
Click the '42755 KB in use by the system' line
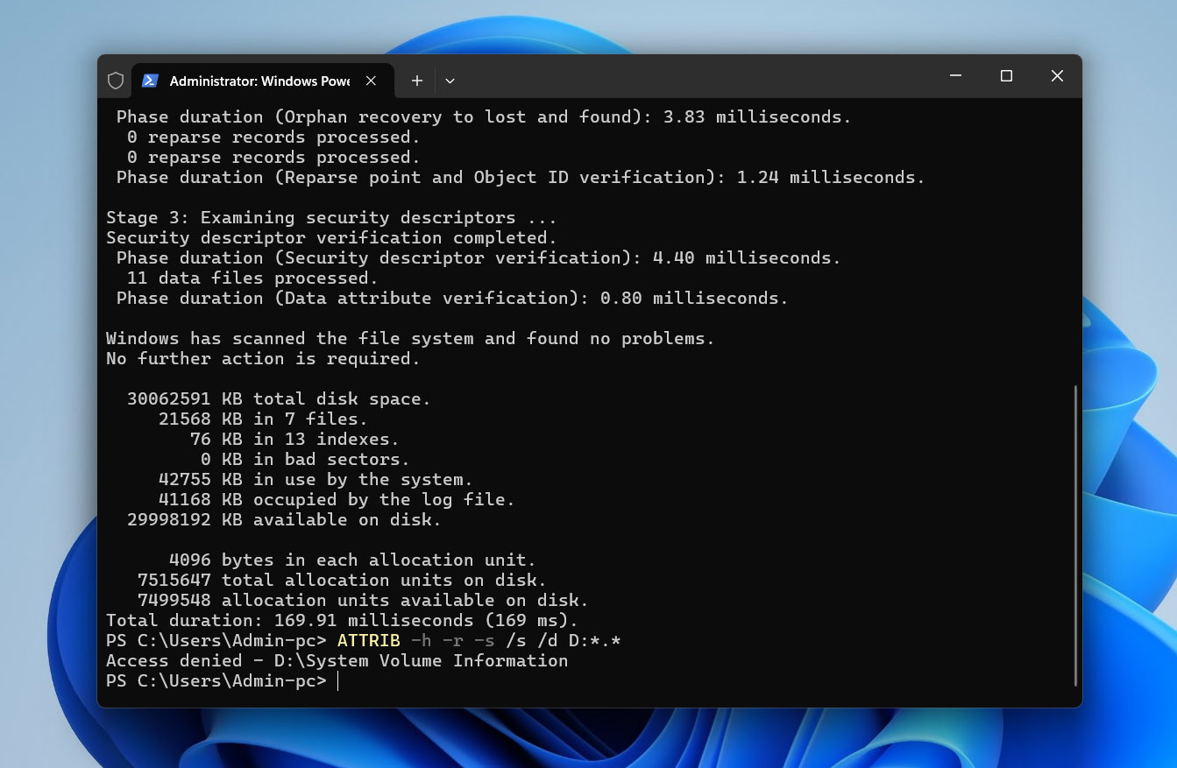(316, 479)
